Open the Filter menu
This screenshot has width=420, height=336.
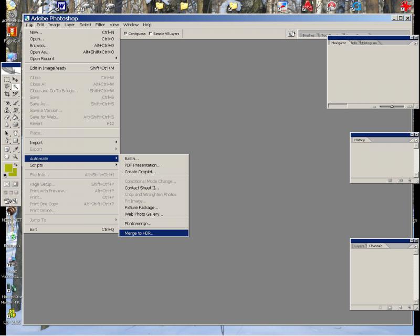coord(100,25)
